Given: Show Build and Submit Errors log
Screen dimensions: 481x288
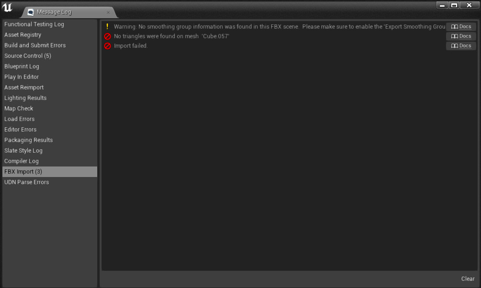Looking at the screenshot, I should pyautogui.click(x=50, y=45).
